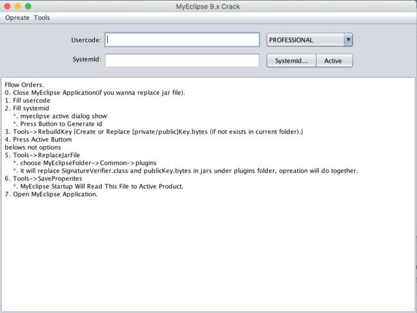The width and height of the screenshot is (417, 313).
Task: Click the 'MyEclipse 9.x Crack' window title
Action: tap(208, 6)
